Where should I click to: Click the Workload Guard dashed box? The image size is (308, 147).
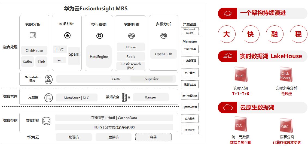[190, 31]
